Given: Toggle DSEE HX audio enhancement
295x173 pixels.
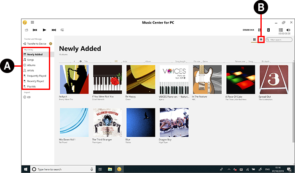Looking at the screenshot, I should [x=248, y=30].
